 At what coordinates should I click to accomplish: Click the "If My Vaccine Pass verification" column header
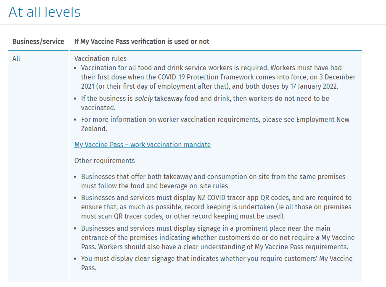[x=142, y=42]
